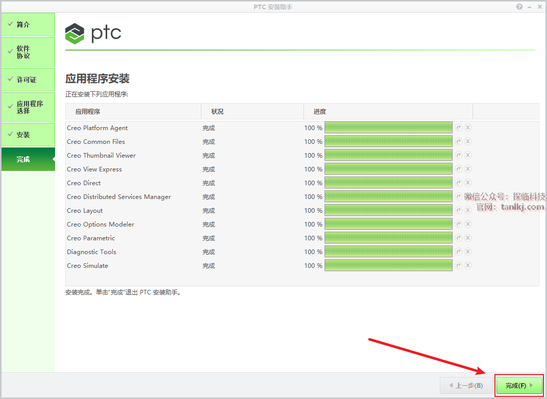Screen dimensions: 547x399
Task: Click 完成 status of Creo Layout
Action: (209, 210)
